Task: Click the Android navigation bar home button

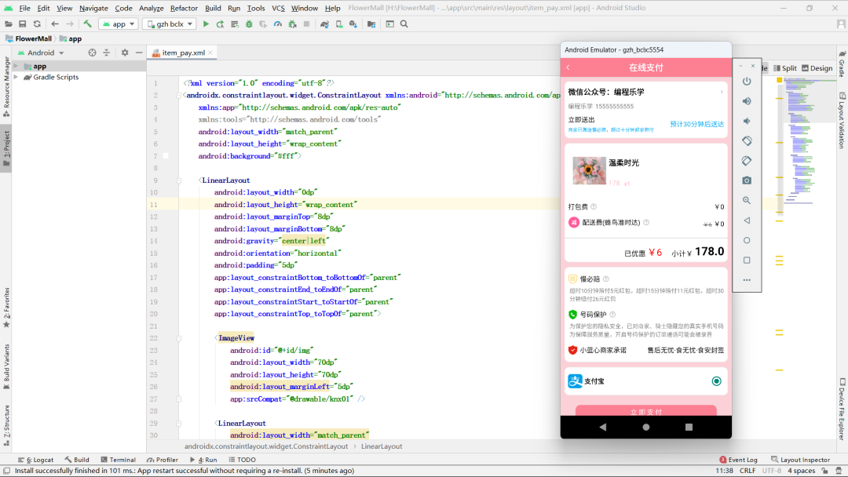Action: [645, 427]
